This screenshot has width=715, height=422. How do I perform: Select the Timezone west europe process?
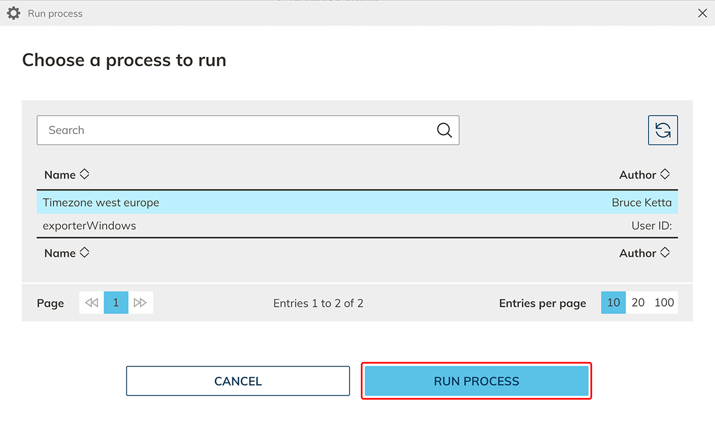click(x=101, y=203)
